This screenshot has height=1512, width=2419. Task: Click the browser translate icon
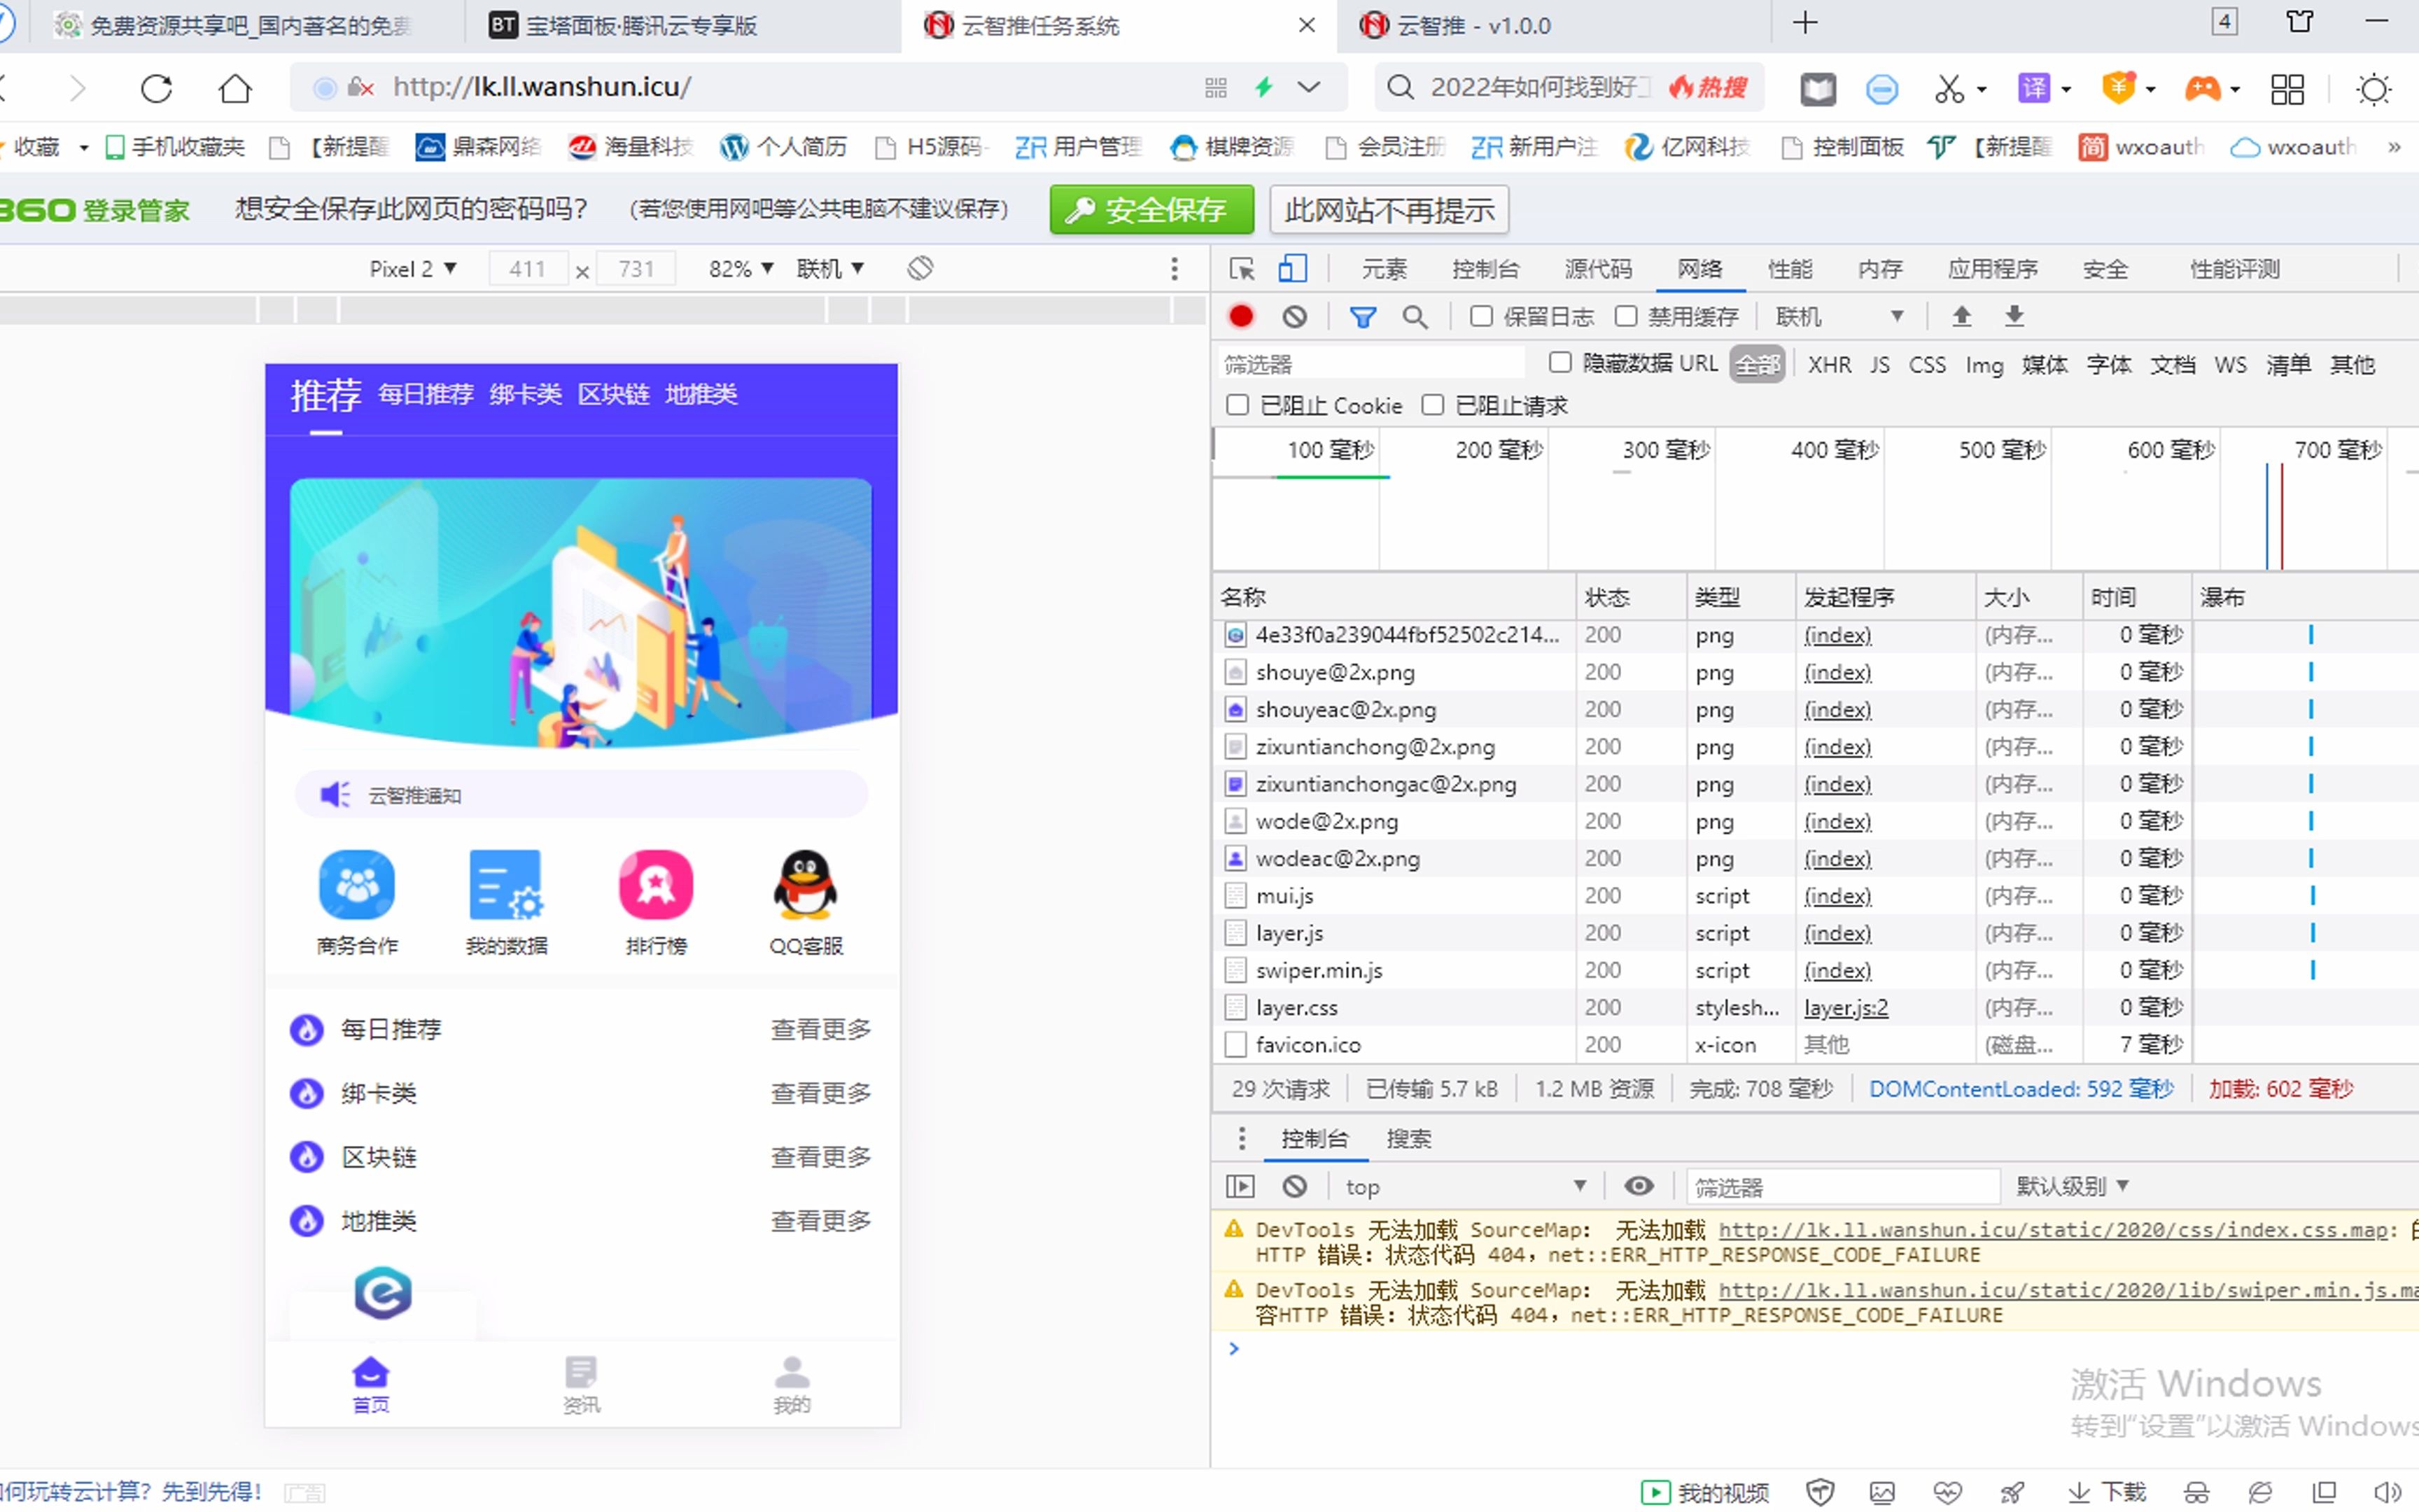2033,89
